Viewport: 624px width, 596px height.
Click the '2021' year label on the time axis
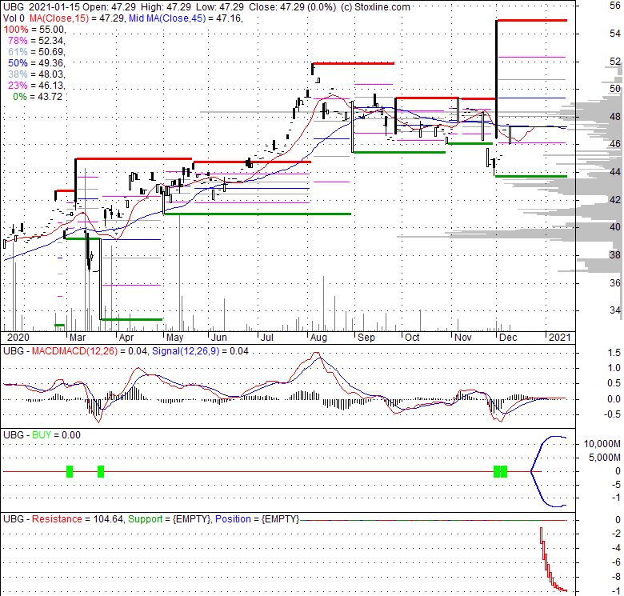559,338
